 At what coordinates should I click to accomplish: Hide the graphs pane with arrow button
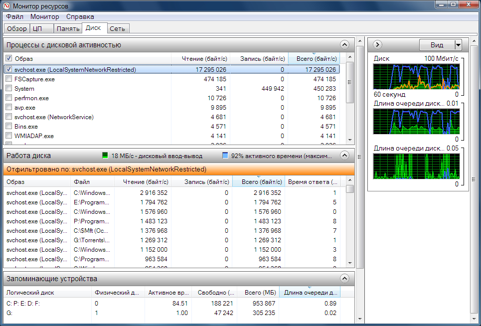[x=377, y=45]
